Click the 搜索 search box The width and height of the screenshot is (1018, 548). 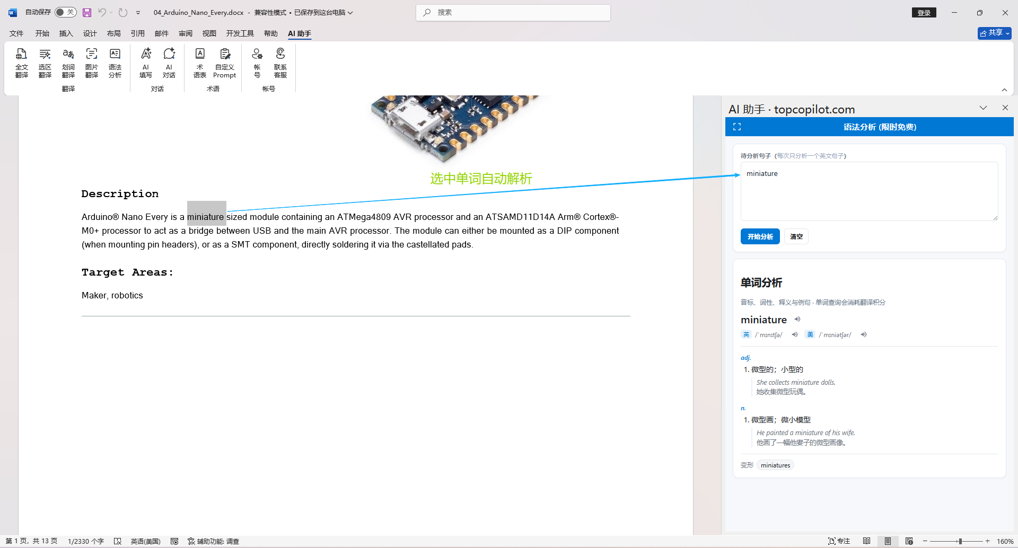(513, 12)
